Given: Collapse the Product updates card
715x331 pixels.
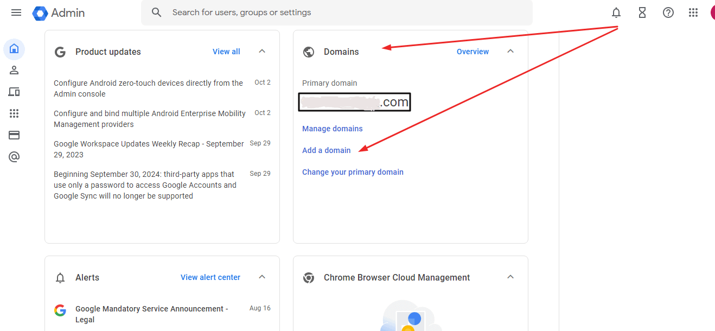Looking at the screenshot, I should (262, 51).
